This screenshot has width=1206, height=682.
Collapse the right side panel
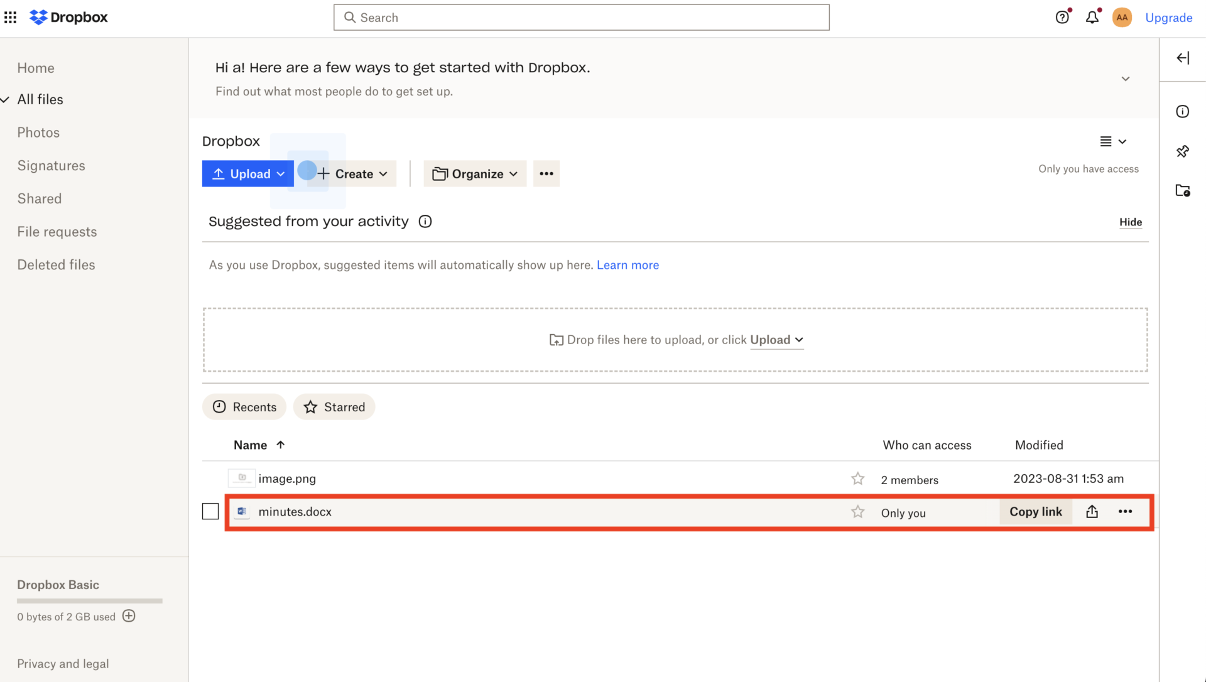tap(1183, 58)
